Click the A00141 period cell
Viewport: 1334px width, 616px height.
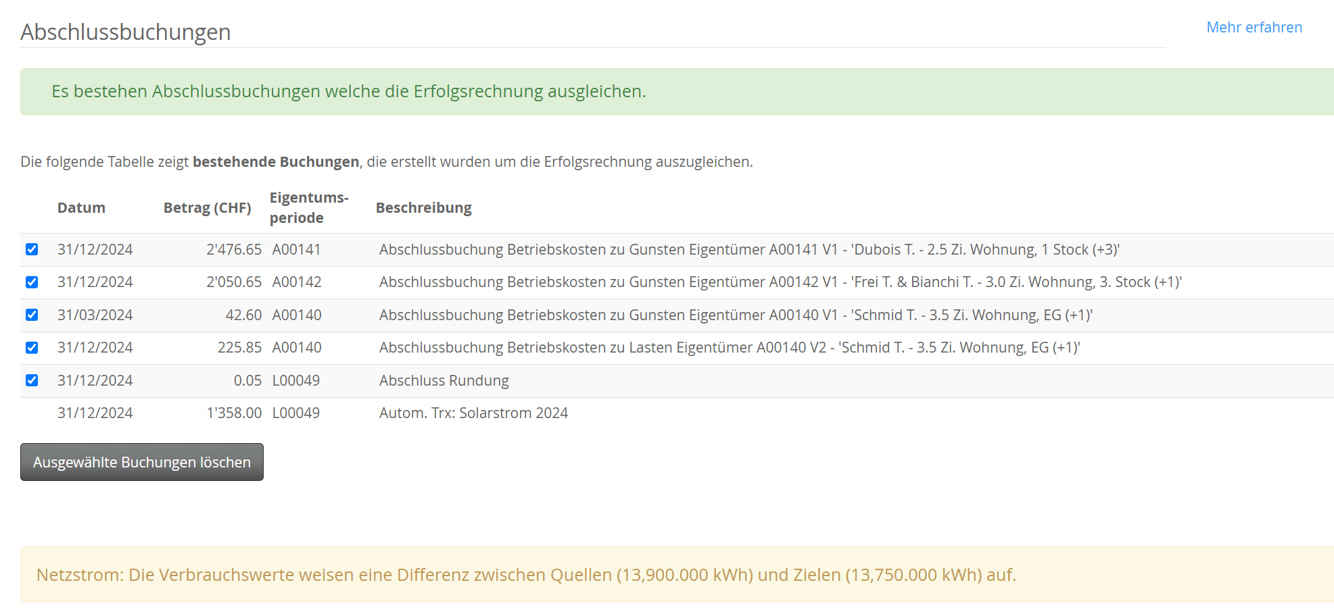297,250
